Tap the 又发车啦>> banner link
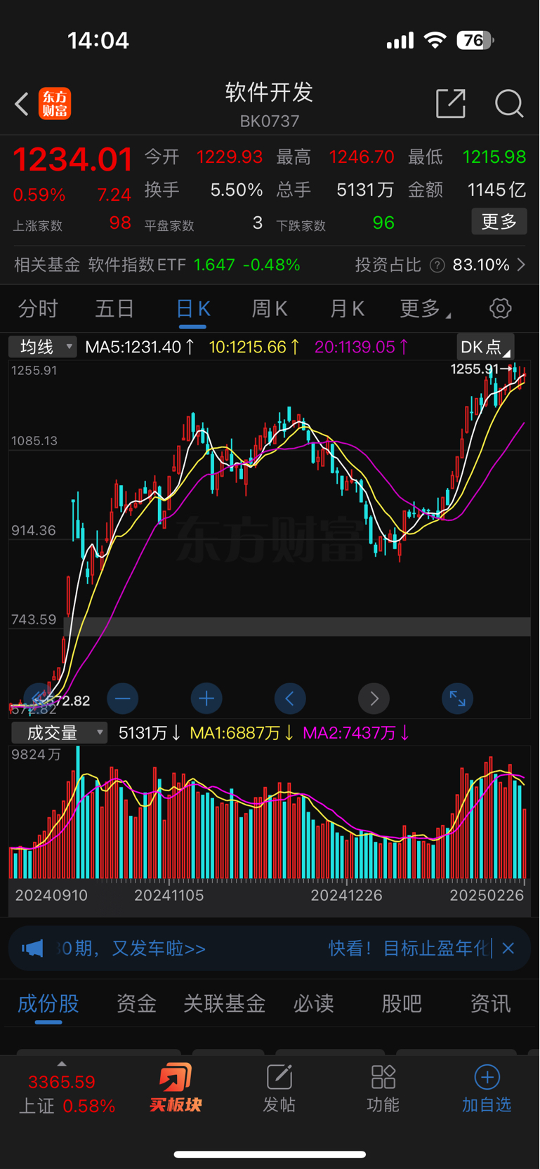The image size is (540, 1169). point(159,949)
